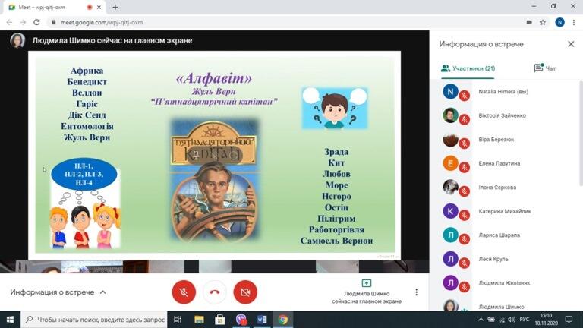This screenshot has height=328, width=583.
Task: Click the Chrome icon on the taskbar
Action: click(283, 320)
